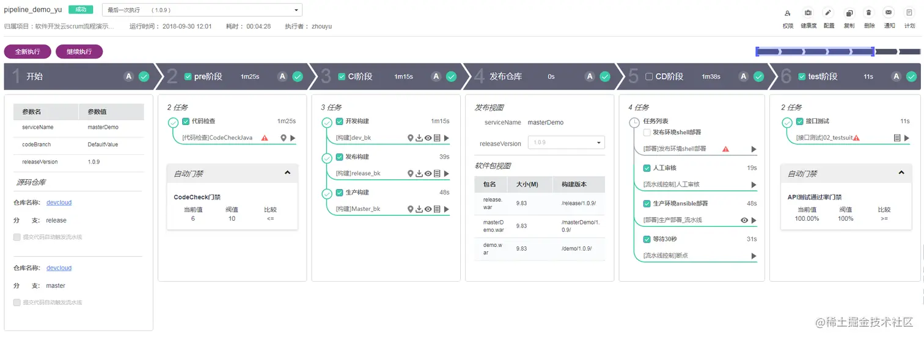
Task: Run the dev_bk build with play icon
Action: coord(447,138)
